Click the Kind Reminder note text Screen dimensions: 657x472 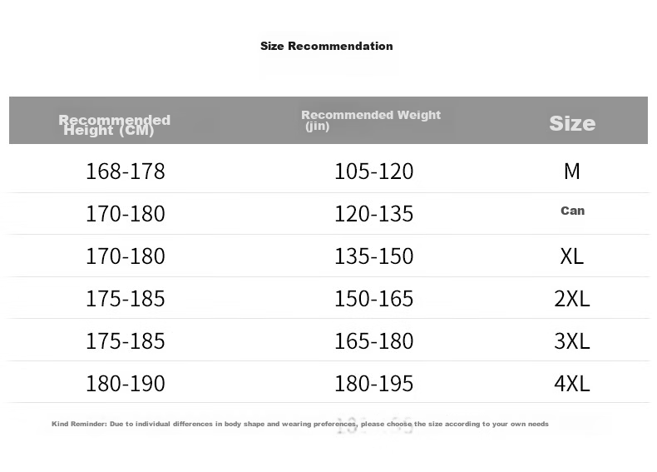click(x=300, y=424)
